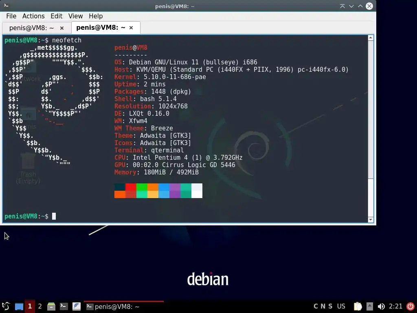Image resolution: width=417 pixels, height=313 pixels.
Task: Click the terminal icon in the title bar
Action: 6,6
